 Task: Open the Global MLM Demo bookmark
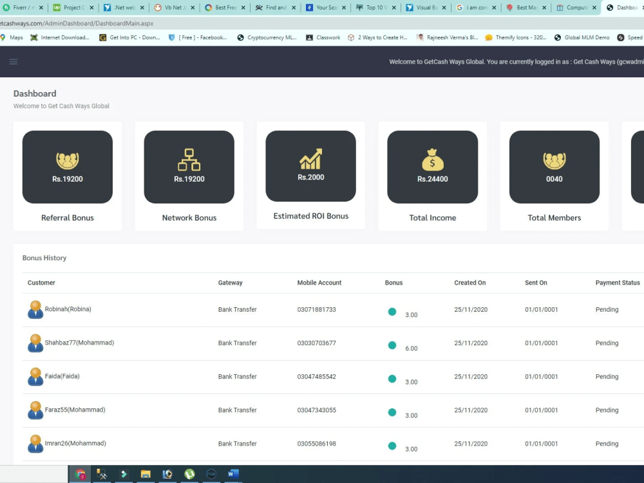(582, 37)
